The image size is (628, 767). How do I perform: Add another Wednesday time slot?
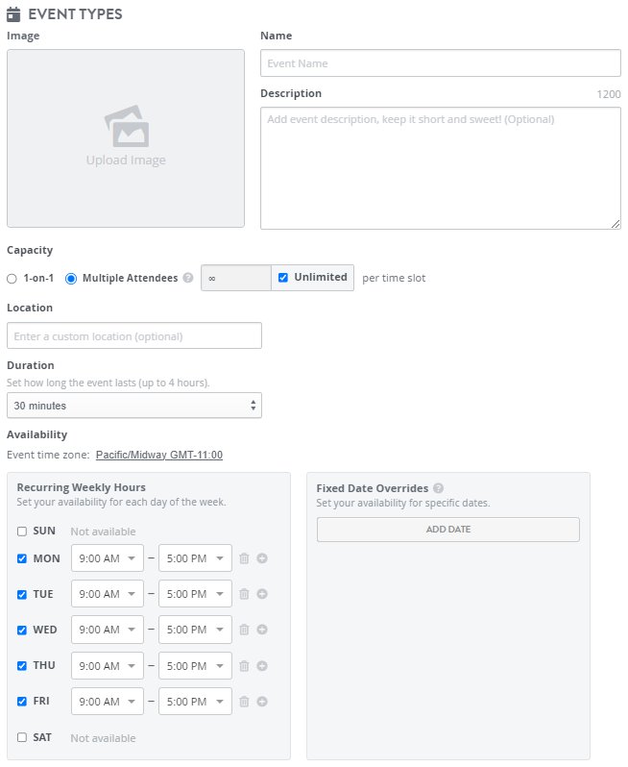pyautogui.click(x=262, y=630)
